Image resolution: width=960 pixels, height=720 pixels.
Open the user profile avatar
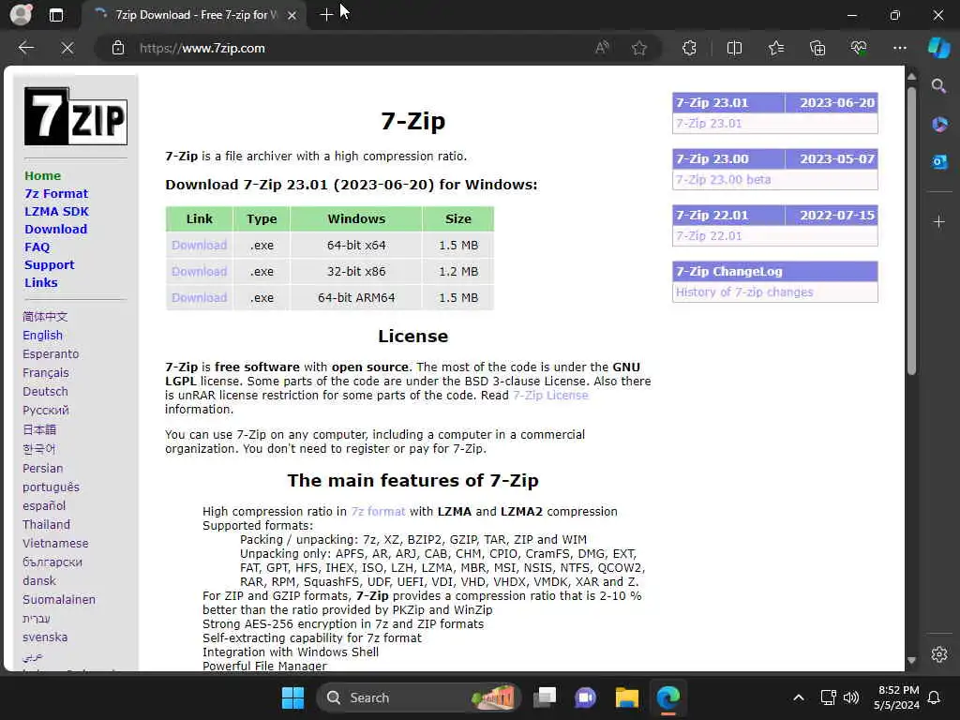coord(21,15)
